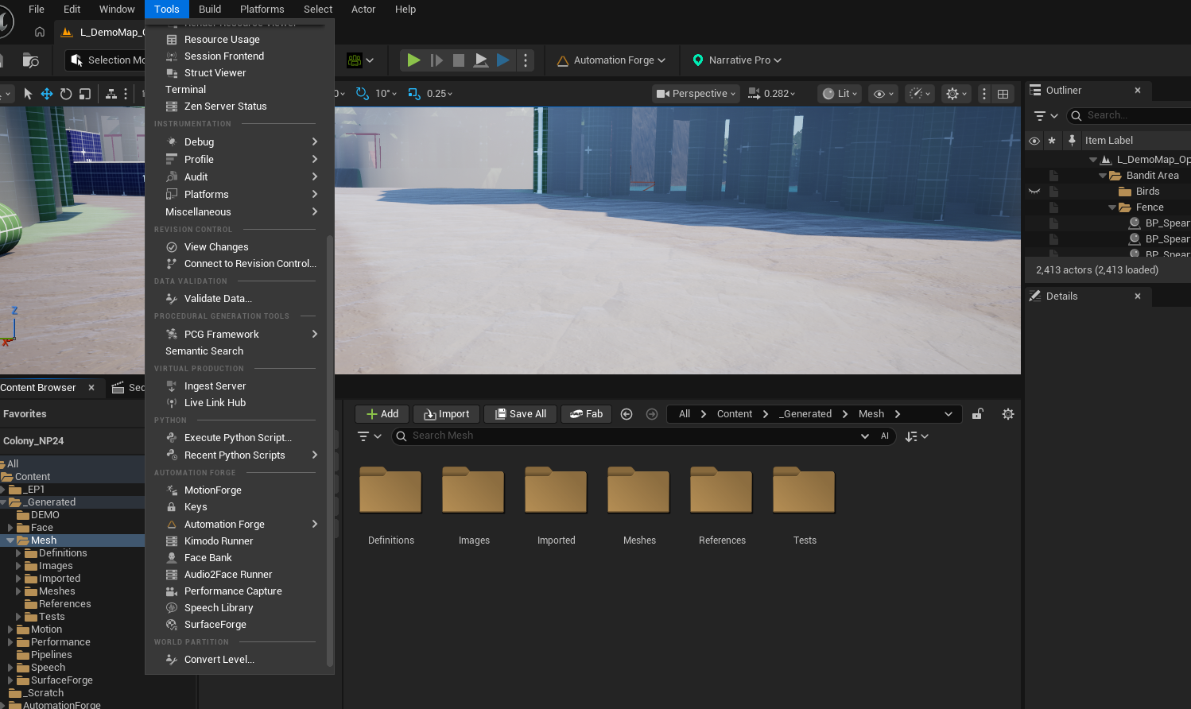Click the Add button in Content Browser

coord(382,413)
